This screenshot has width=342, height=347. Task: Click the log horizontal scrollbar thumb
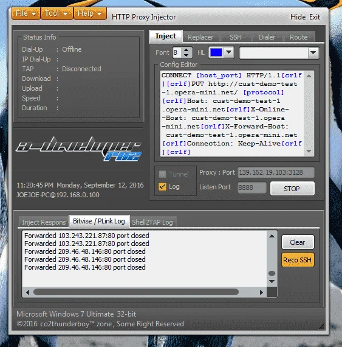tap(136, 292)
